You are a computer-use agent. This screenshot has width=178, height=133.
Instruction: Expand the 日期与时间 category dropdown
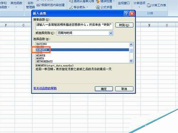111,33
